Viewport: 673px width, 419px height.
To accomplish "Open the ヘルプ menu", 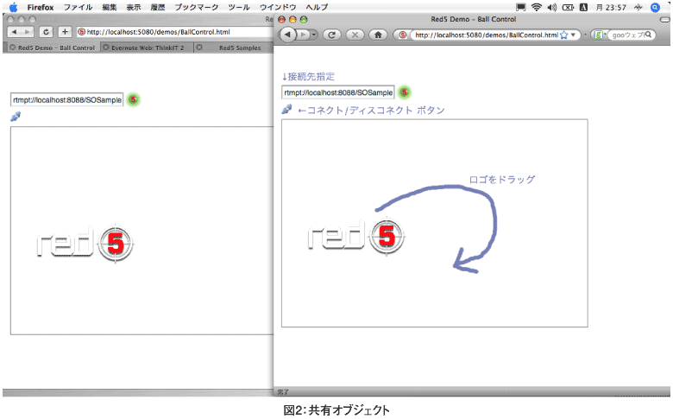I will point(317,7).
